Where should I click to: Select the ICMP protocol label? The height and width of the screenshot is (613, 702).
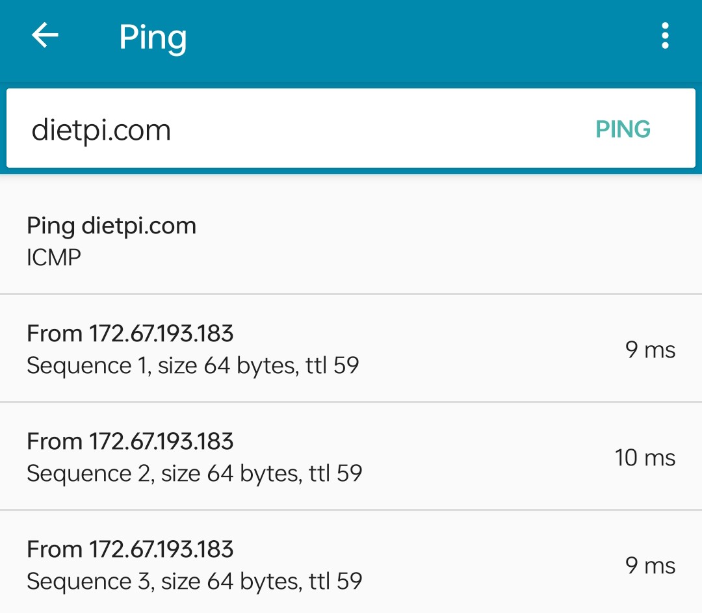click(x=54, y=257)
